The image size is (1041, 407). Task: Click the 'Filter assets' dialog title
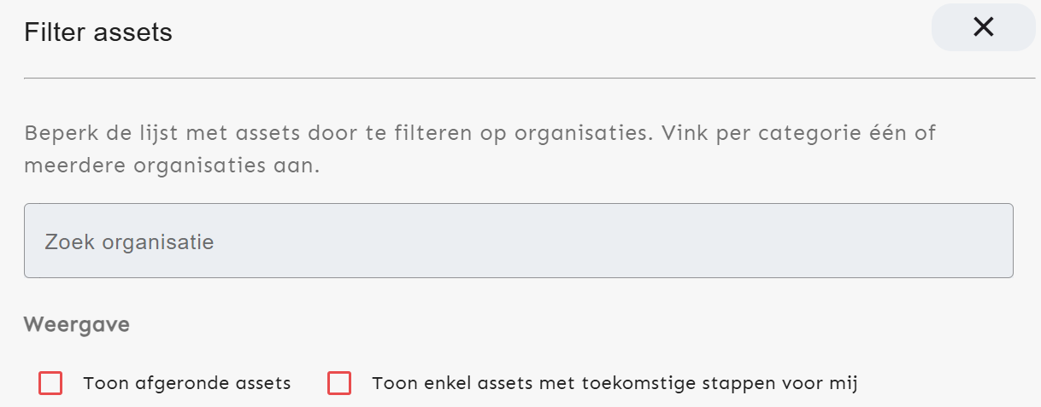click(98, 32)
